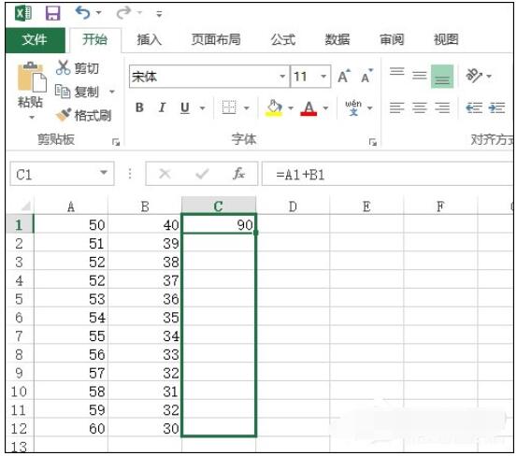
Task: Copy selection with 复制
Action: (78, 92)
